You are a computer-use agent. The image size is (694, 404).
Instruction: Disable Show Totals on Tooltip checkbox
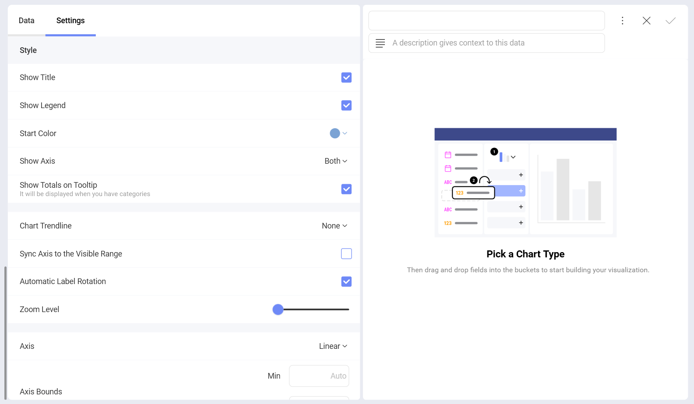tap(346, 189)
